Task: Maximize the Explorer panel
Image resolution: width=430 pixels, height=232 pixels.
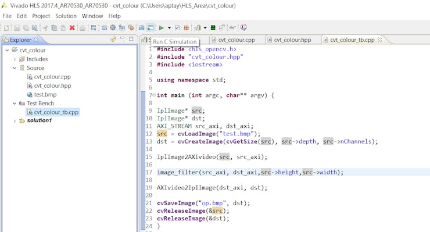Action: pos(131,39)
